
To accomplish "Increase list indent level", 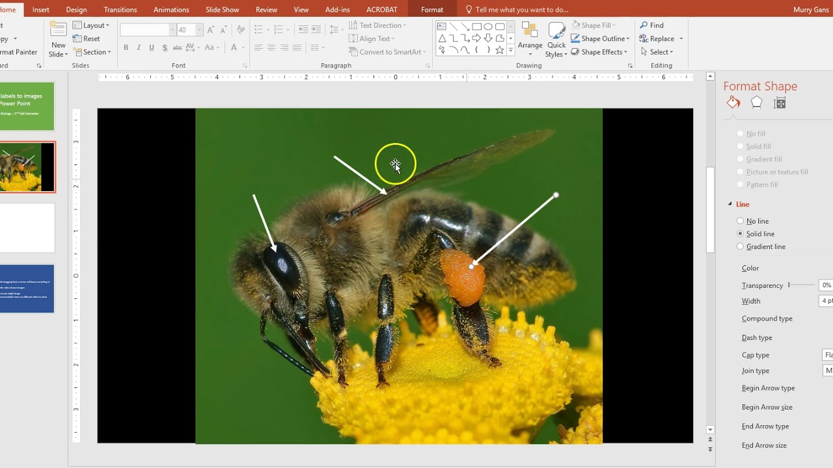I will pyautogui.click(x=317, y=30).
